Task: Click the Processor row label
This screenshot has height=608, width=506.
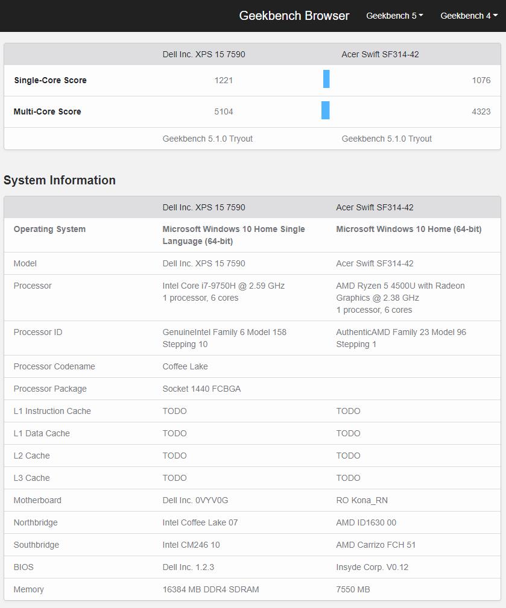Action: pos(33,286)
